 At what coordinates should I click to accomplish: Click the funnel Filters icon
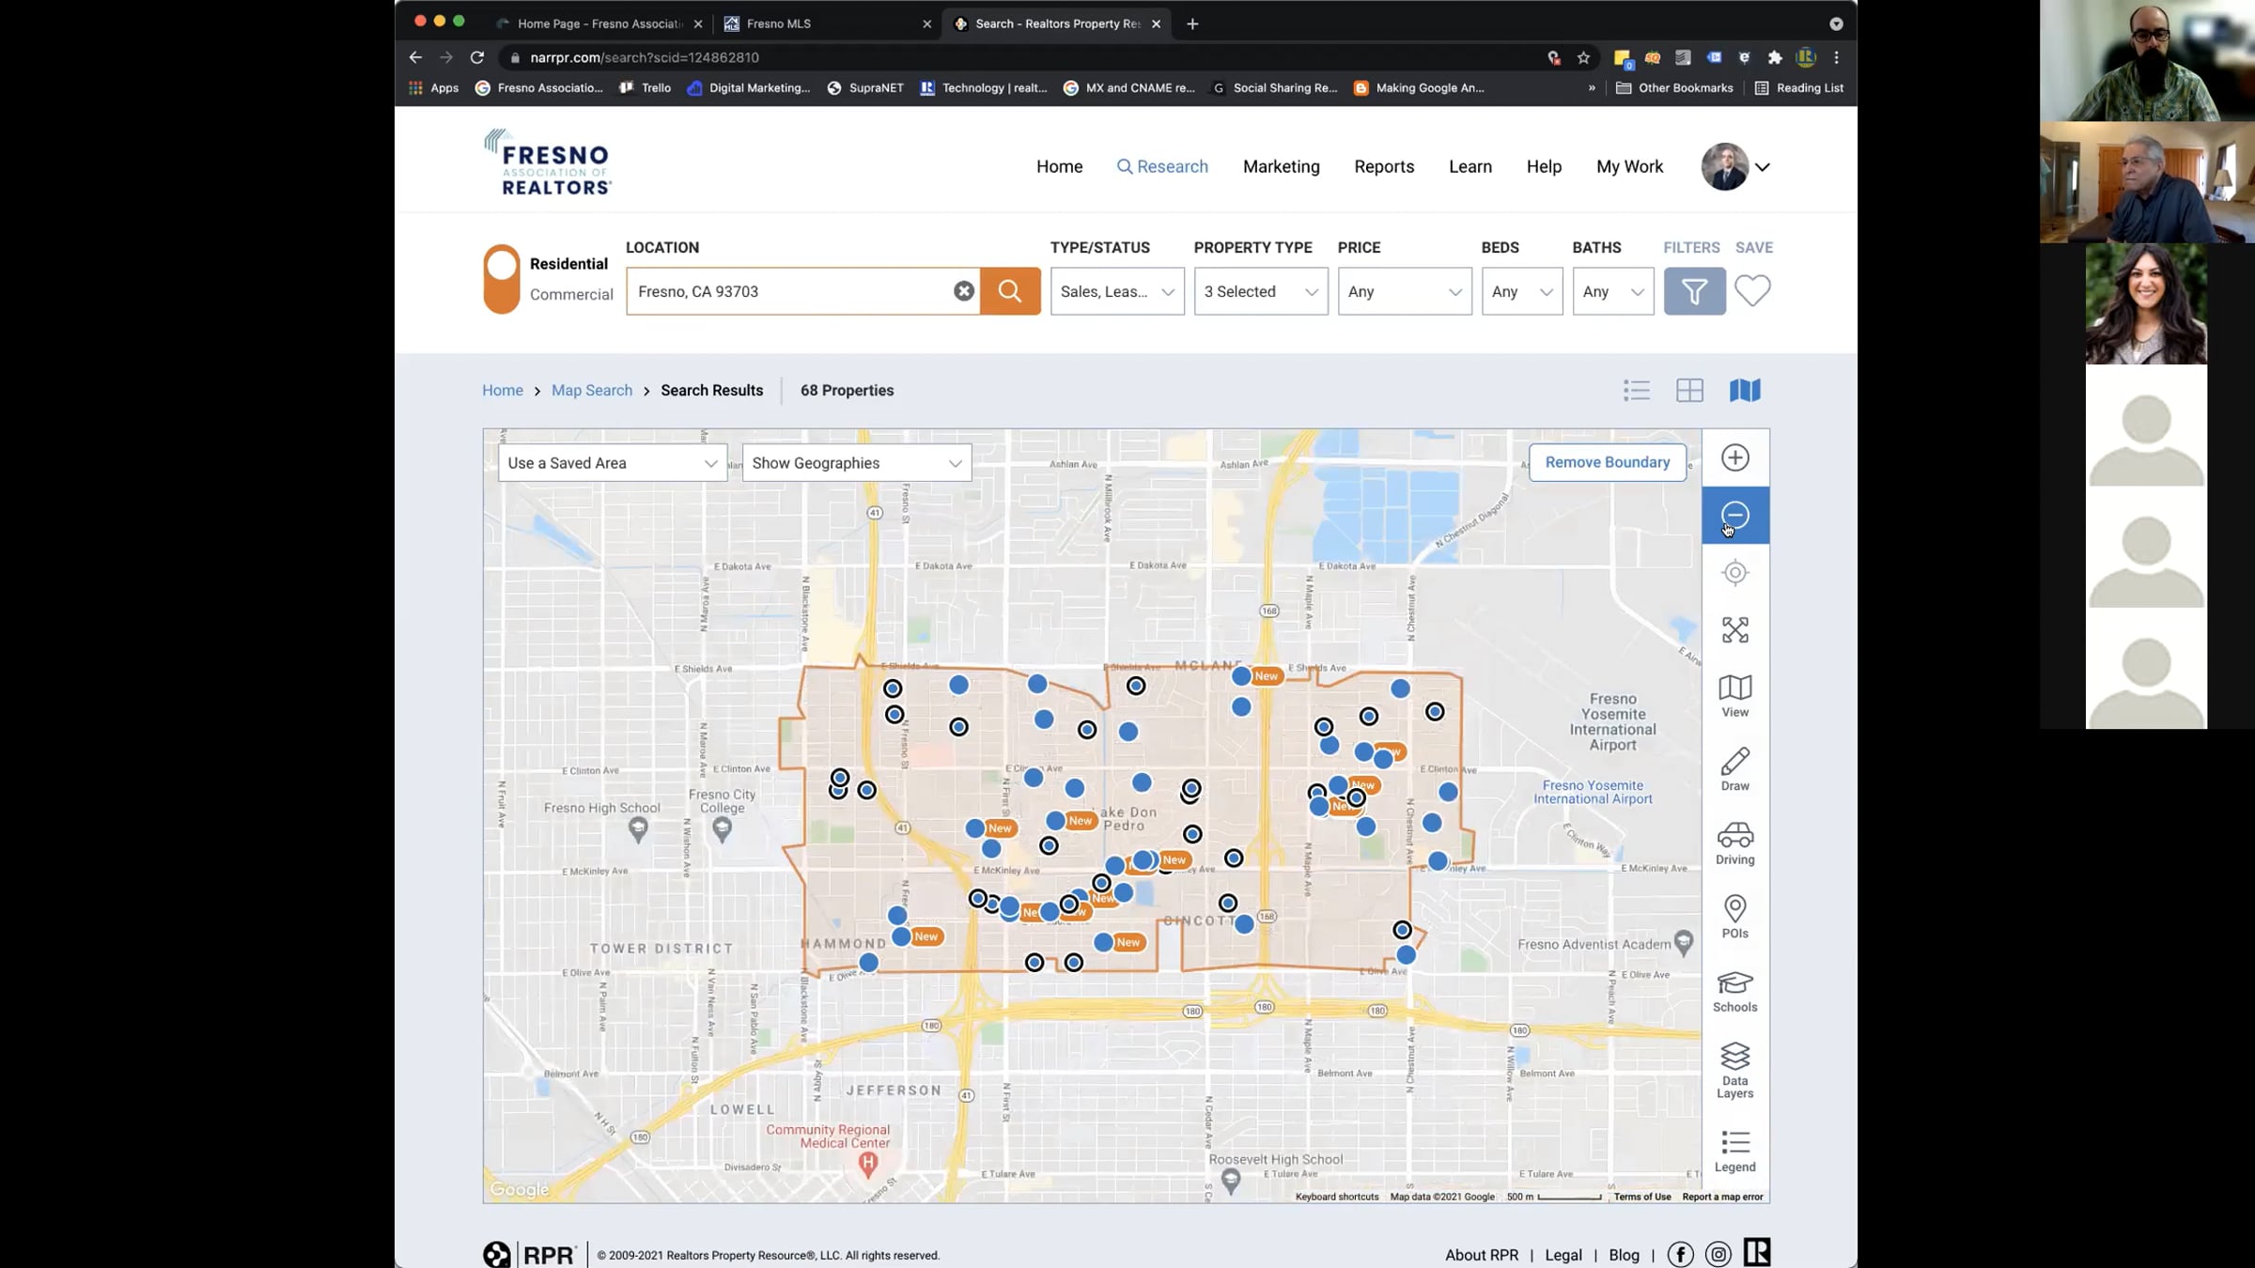pos(1694,291)
